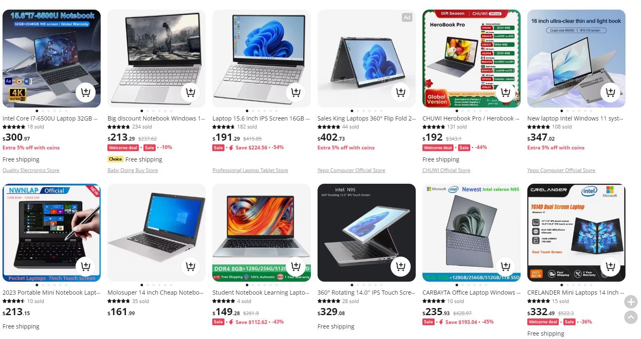Click the back-to-top arrow button
This screenshot has height=339, width=641.
click(x=631, y=317)
